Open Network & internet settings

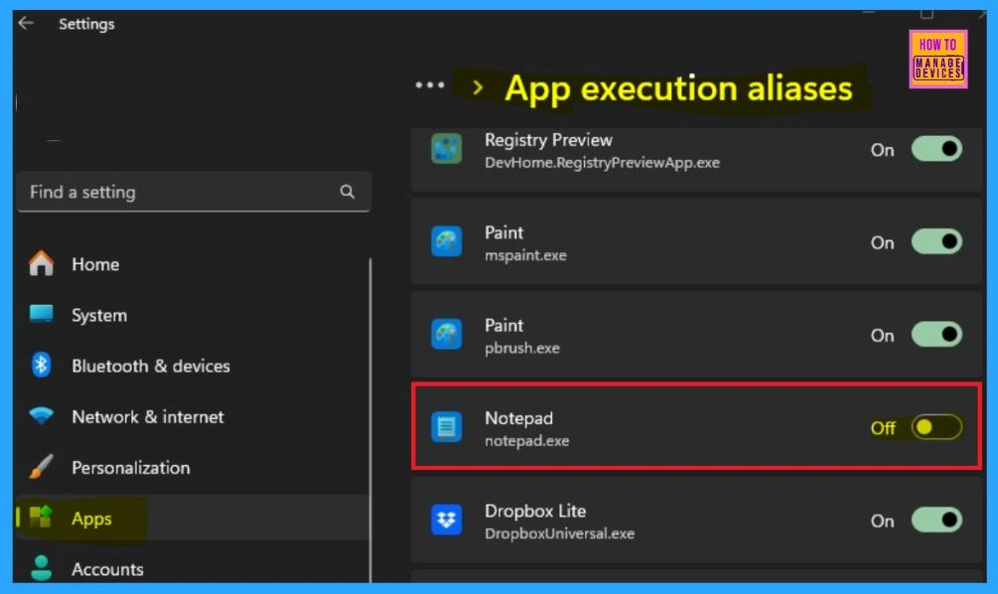[191, 416]
